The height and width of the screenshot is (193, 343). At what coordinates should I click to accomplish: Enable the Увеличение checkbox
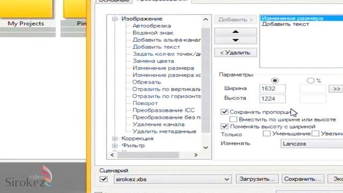pos(315,133)
